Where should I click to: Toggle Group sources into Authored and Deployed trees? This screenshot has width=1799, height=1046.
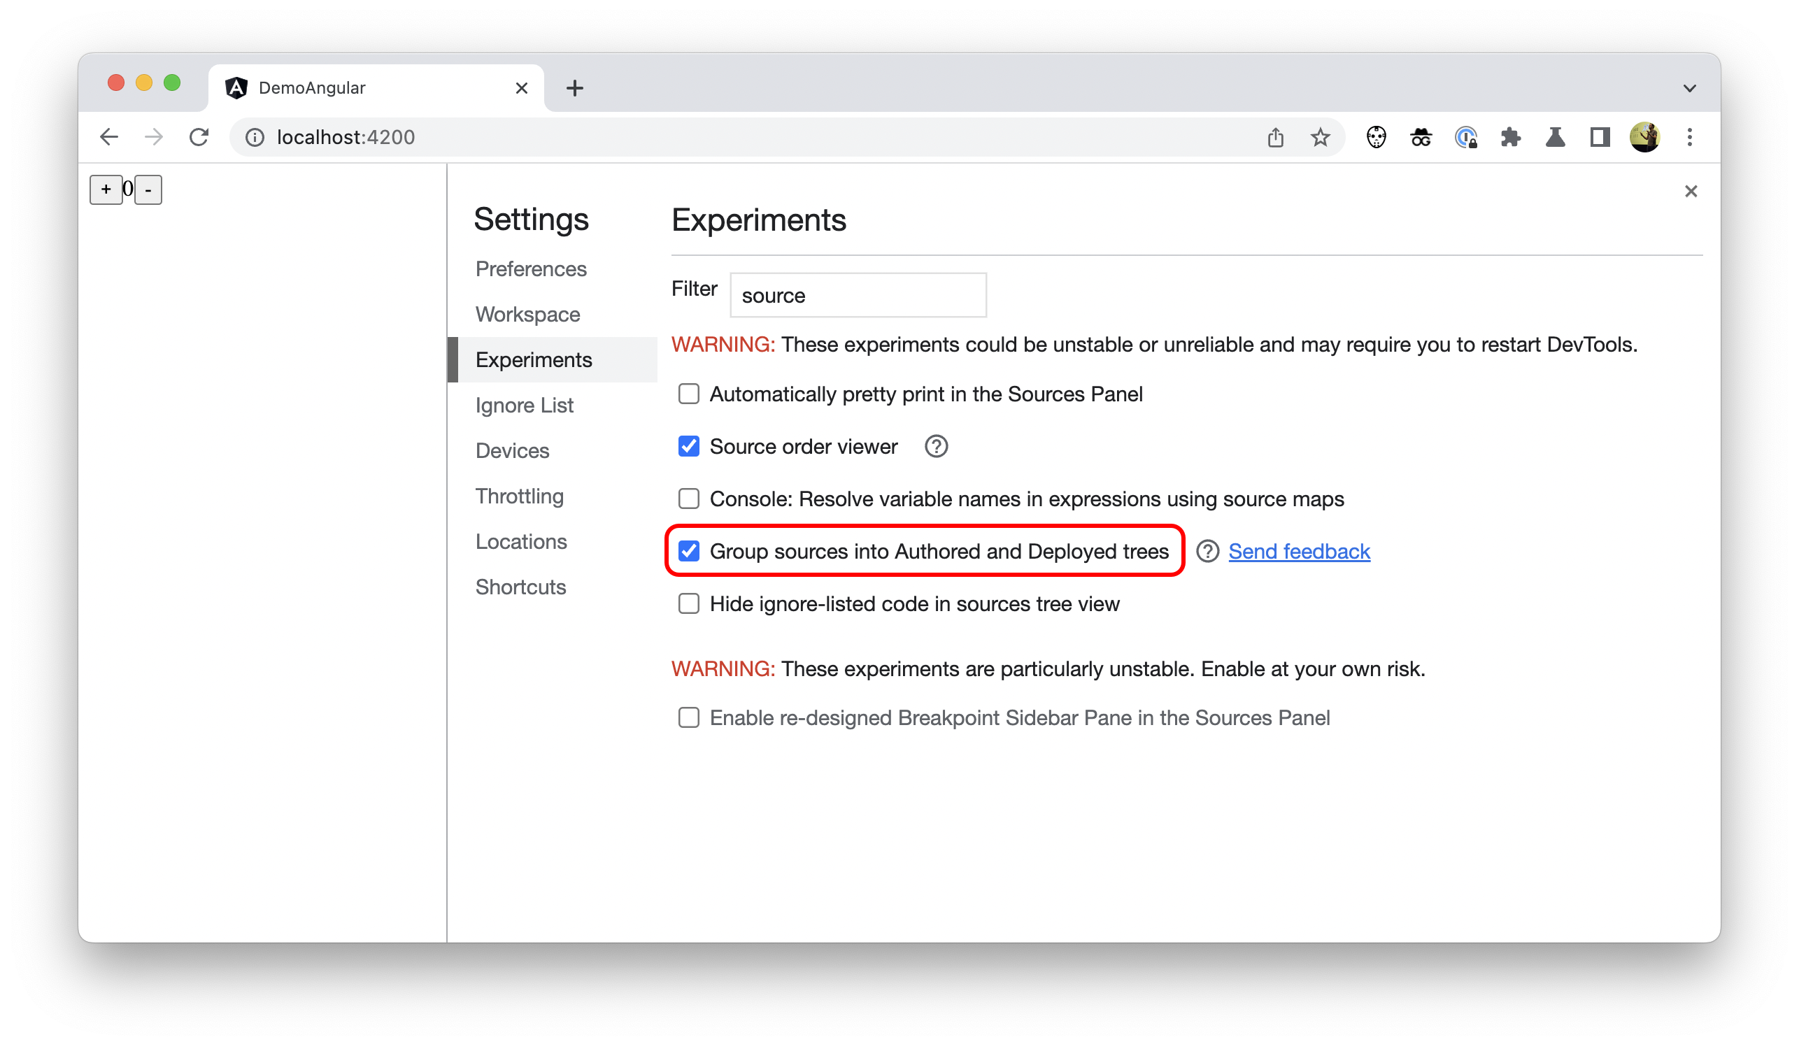point(690,550)
